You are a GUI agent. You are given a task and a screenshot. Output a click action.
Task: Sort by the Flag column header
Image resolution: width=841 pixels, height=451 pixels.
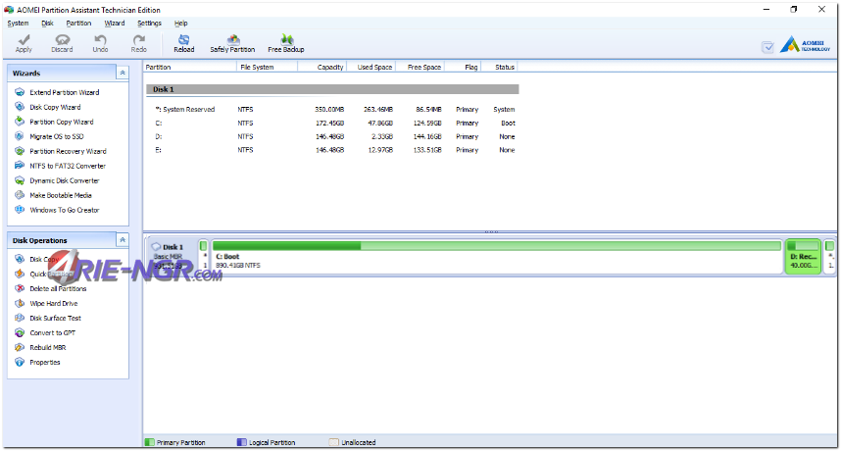pos(463,67)
